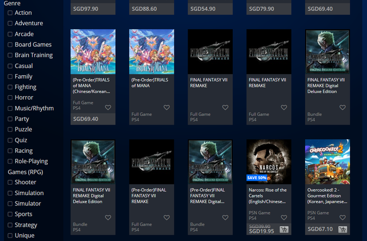
Task: Check the Simulator genre box
Action: coord(10,204)
